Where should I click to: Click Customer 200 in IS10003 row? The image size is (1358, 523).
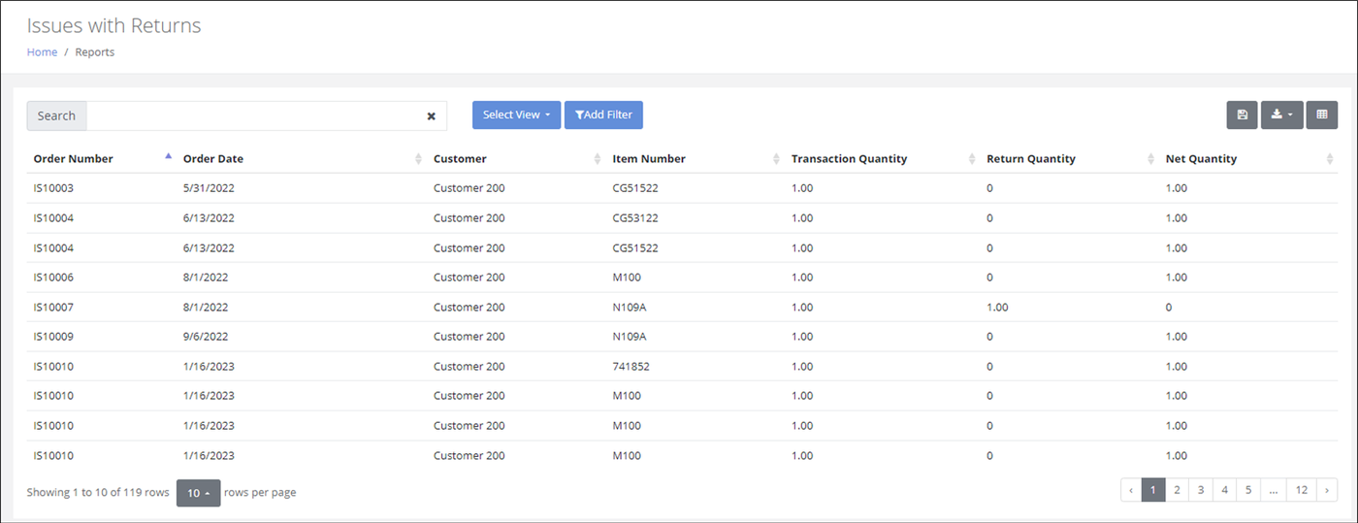pyautogui.click(x=469, y=188)
